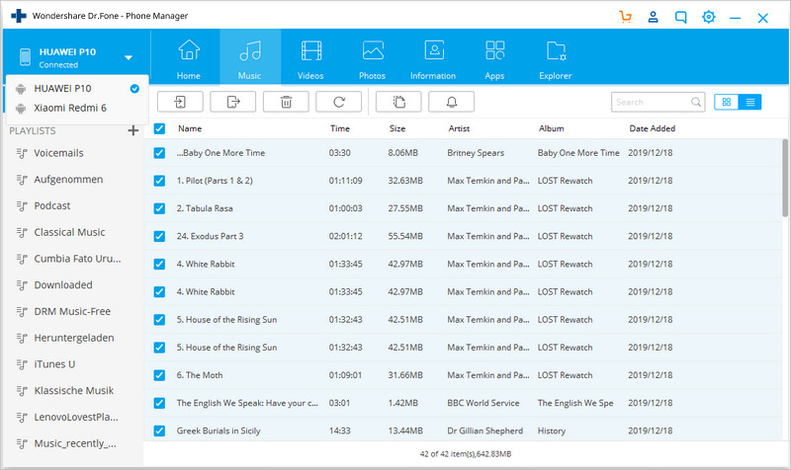791x470 pixels.
Task: Sort by Time column header
Action: pos(340,128)
